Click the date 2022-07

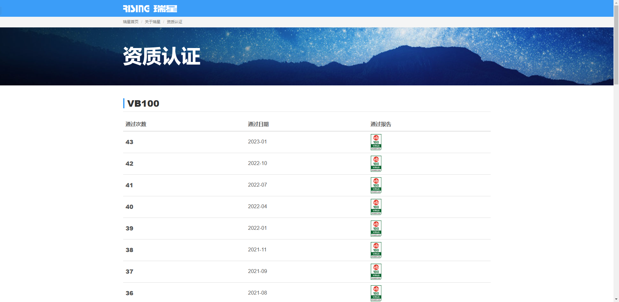click(258, 185)
